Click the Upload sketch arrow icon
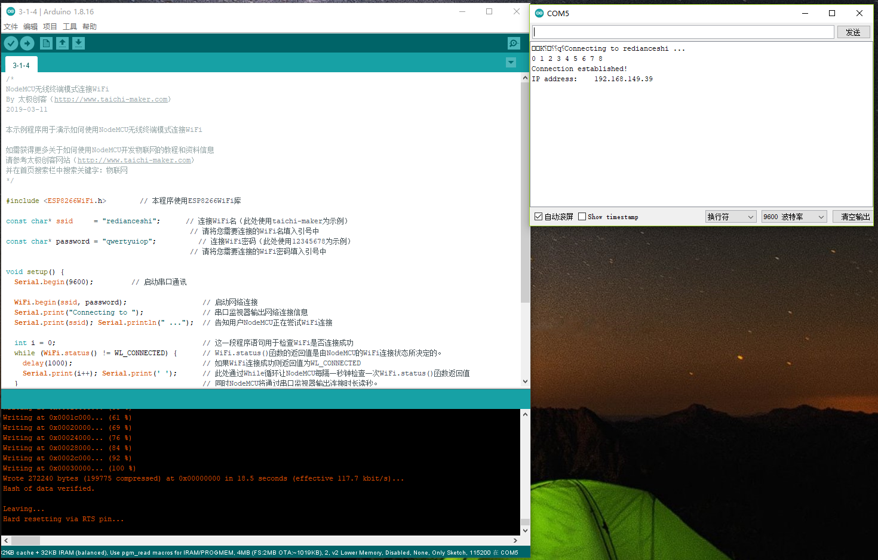 click(27, 43)
